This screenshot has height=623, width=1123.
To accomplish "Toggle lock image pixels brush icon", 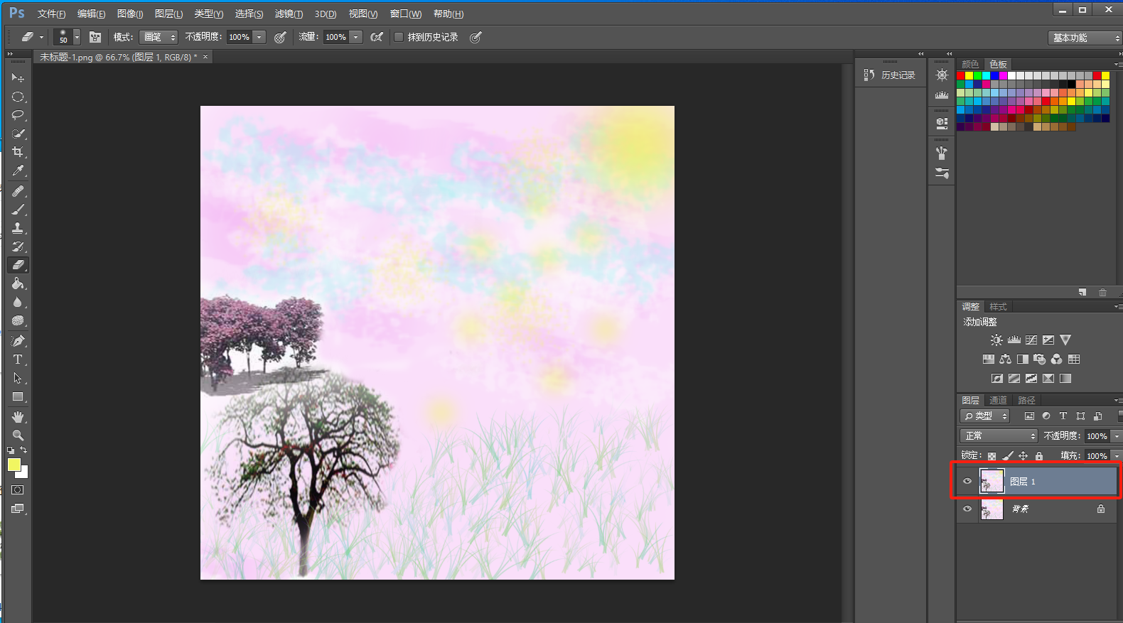I will click(x=1008, y=456).
